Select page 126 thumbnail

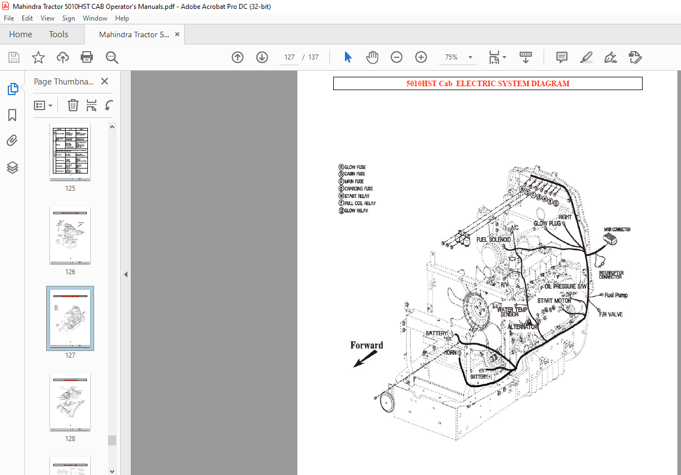pyautogui.click(x=70, y=236)
